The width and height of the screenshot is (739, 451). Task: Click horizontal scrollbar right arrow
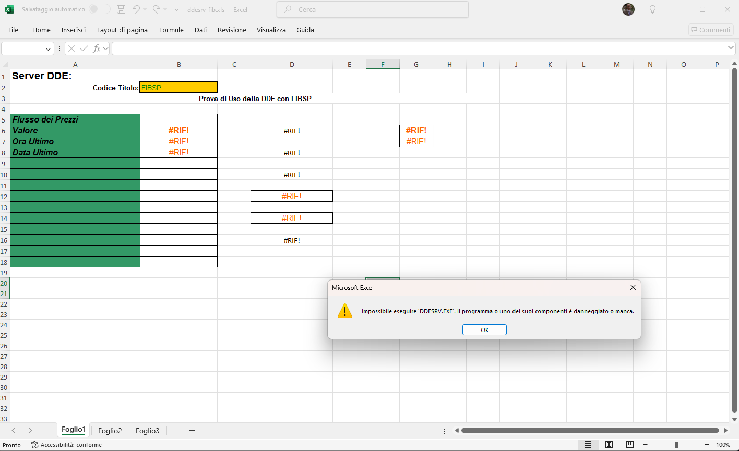point(726,431)
